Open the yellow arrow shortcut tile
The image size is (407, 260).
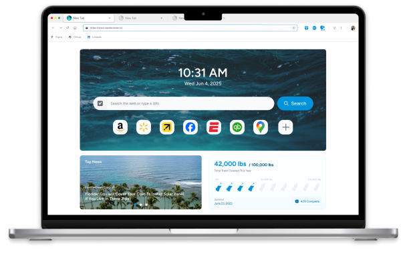click(x=167, y=127)
